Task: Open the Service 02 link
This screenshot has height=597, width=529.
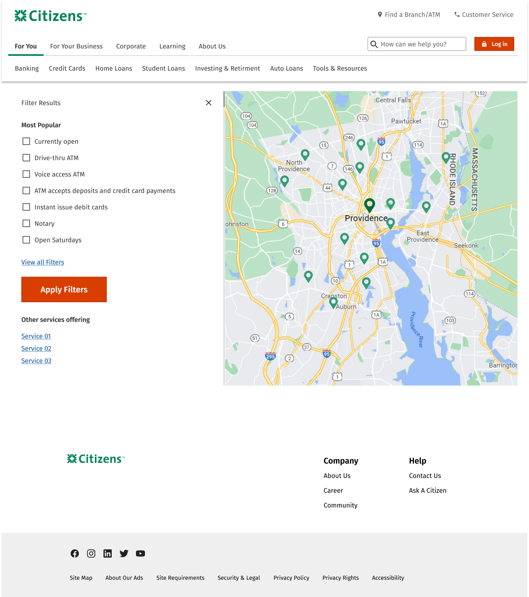Action: [x=36, y=348]
